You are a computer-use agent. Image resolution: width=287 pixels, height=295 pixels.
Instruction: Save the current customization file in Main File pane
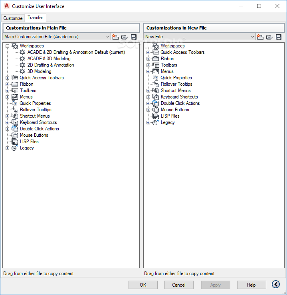[x=134, y=37]
